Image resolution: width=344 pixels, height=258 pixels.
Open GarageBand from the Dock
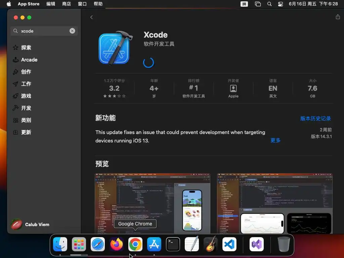211,244
